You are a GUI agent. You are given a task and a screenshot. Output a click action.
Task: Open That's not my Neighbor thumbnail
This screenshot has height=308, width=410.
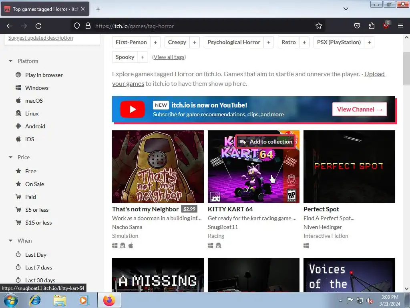(158, 166)
